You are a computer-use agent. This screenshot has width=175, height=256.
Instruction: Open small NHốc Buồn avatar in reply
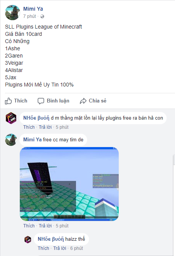click(28, 240)
